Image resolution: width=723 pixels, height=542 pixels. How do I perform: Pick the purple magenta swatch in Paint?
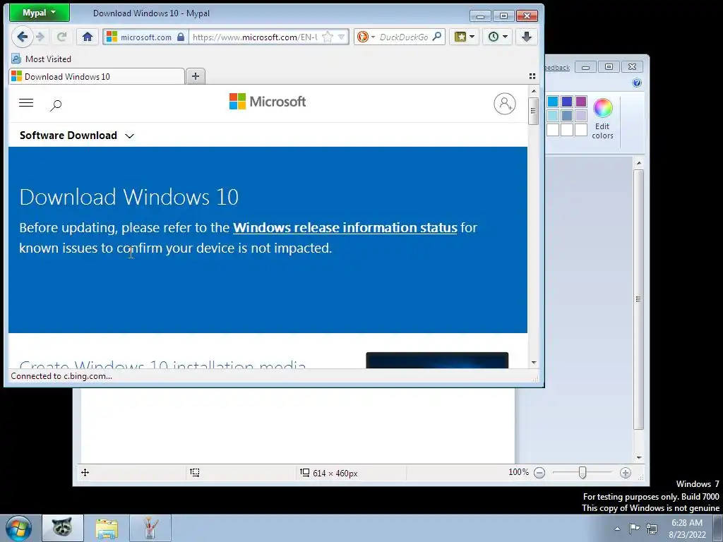coord(581,102)
